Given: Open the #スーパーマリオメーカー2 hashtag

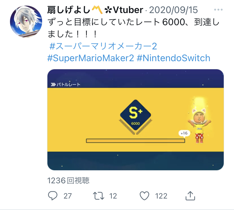Looking at the screenshot, I should (103, 46).
